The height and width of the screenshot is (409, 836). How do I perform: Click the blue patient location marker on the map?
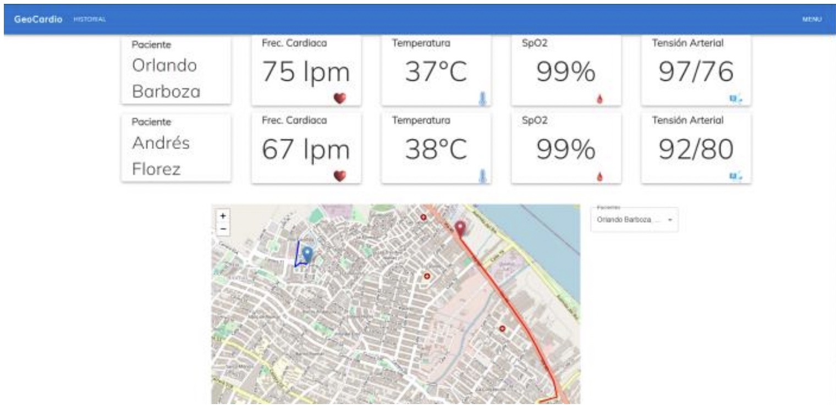pos(307,254)
